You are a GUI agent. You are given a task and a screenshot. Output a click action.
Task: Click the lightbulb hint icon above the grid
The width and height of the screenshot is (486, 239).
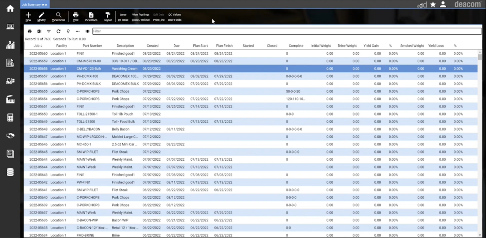[68, 31]
